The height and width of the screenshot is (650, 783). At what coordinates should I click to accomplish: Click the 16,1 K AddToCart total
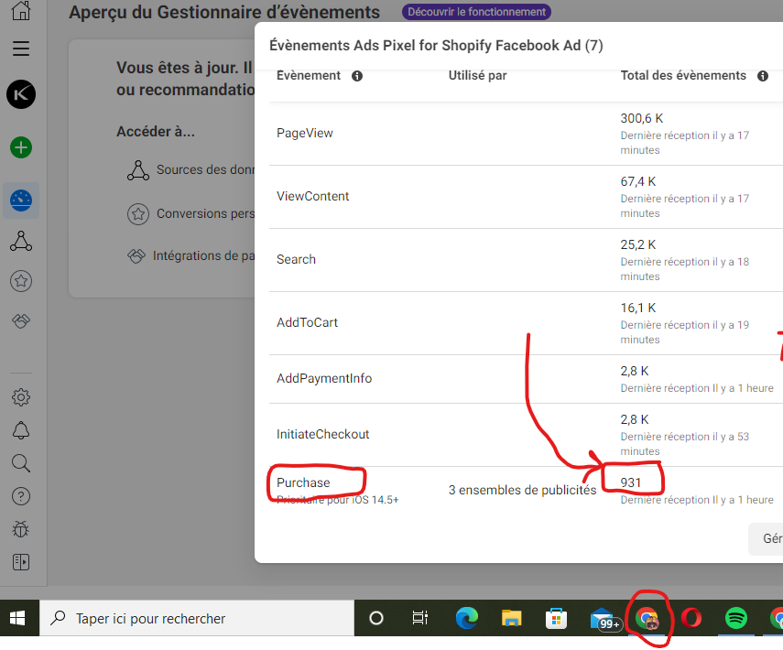638,308
